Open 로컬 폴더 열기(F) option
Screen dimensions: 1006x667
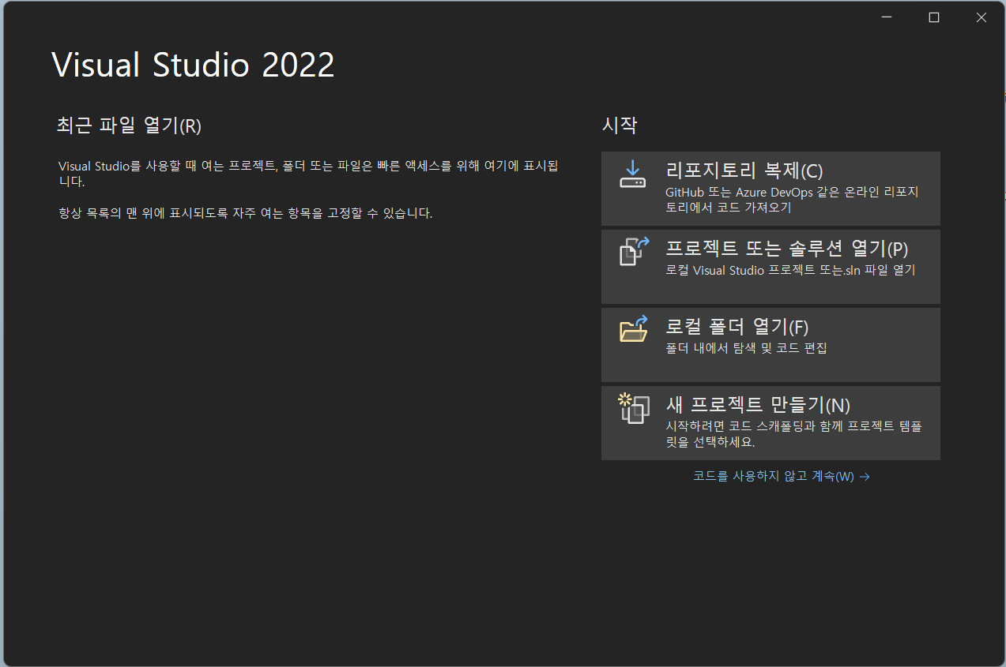pyautogui.click(x=771, y=345)
